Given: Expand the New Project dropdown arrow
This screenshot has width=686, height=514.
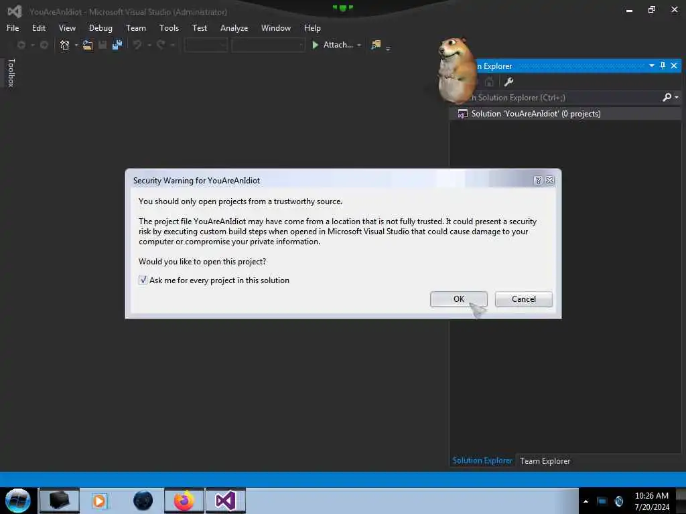Looking at the screenshot, I should tap(76, 45).
